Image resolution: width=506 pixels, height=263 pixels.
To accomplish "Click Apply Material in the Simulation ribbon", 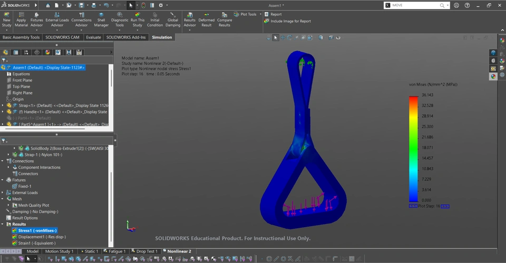I will point(21,20).
